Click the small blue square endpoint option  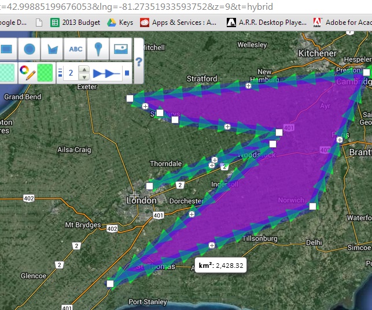click(x=127, y=73)
